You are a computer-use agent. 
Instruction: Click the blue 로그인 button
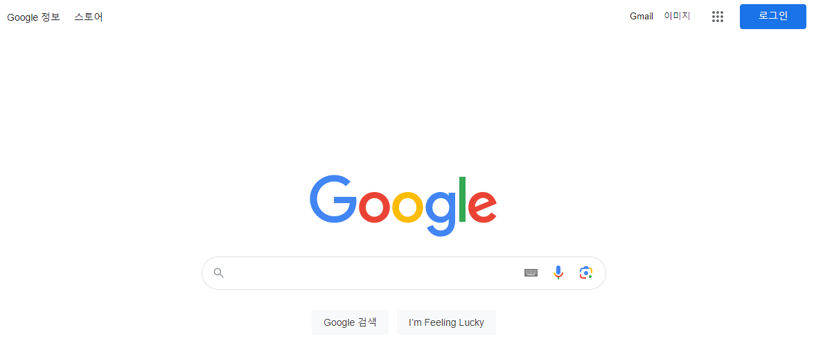[x=772, y=16]
